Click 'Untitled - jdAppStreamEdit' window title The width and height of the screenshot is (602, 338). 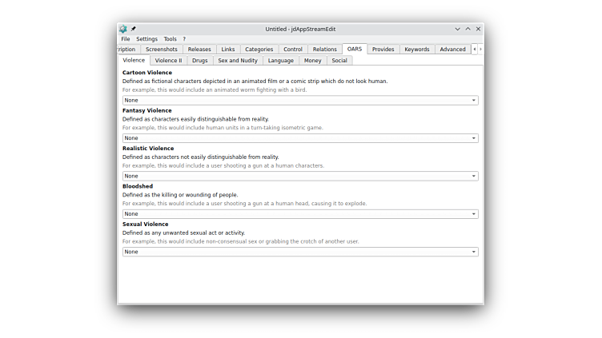(x=300, y=29)
